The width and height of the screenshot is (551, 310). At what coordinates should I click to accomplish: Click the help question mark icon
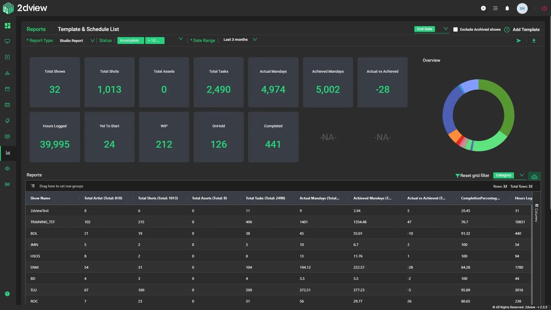(7, 294)
